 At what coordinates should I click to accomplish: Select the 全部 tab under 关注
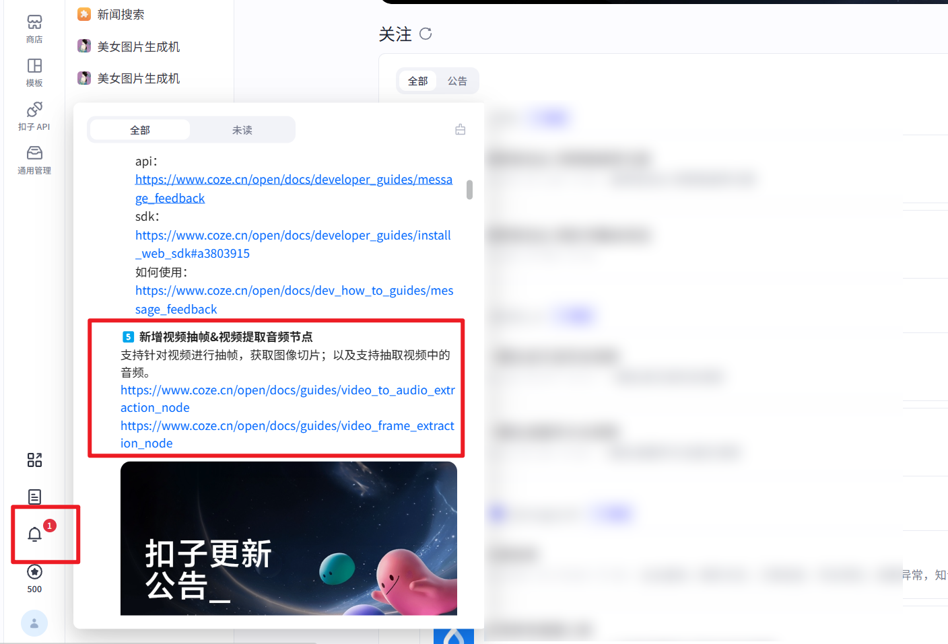[x=418, y=81]
